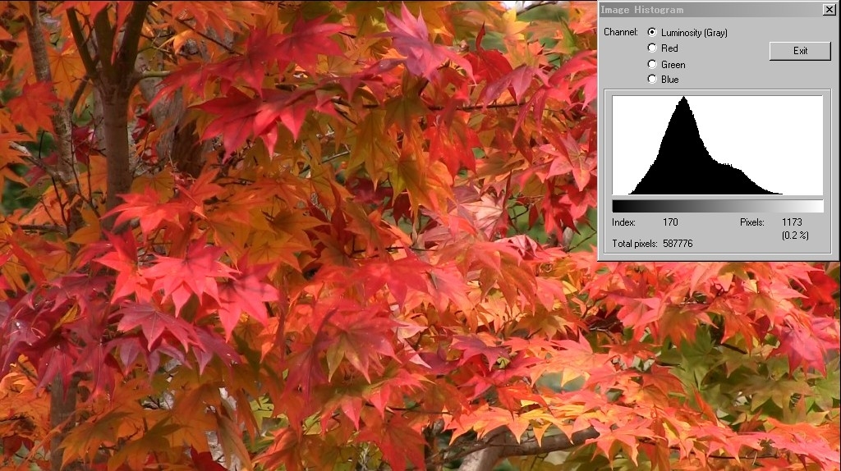Screen dimensions: 841x471
Task: Select the Luminosity (Gray) channel radio button
Action: [652, 32]
